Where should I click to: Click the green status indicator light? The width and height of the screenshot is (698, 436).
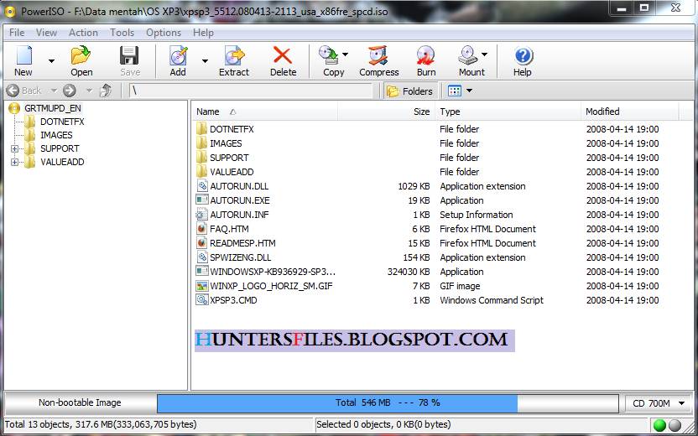pos(659,425)
